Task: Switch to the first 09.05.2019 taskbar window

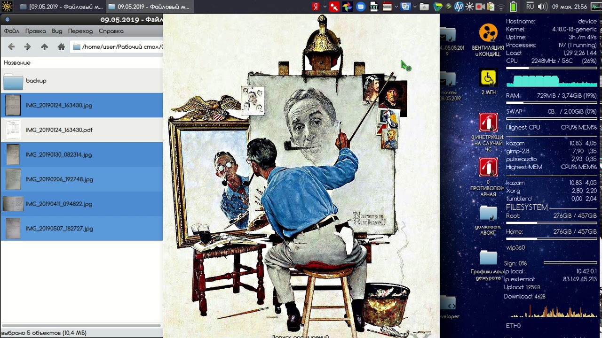Action: (x=61, y=7)
